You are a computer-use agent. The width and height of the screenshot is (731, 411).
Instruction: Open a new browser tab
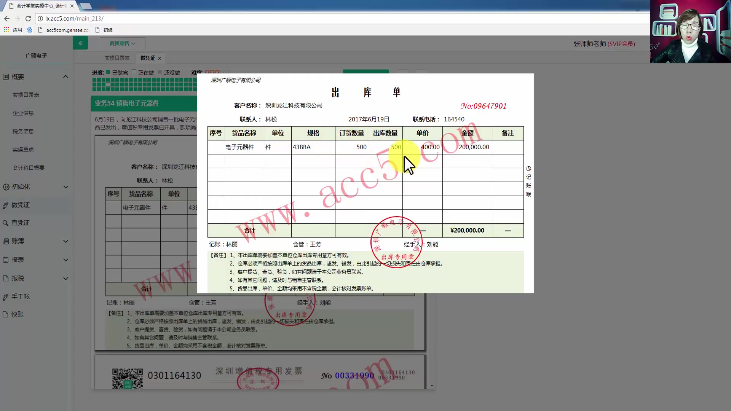(x=86, y=6)
